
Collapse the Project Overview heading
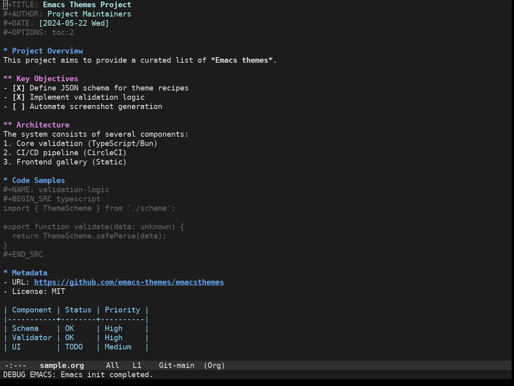click(43, 51)
